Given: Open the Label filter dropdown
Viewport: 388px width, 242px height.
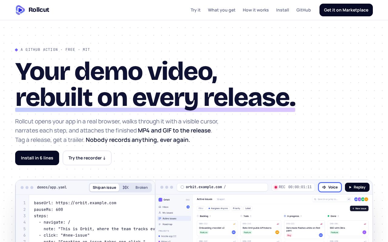Looking at the screenshot, I should pos(248,208).
